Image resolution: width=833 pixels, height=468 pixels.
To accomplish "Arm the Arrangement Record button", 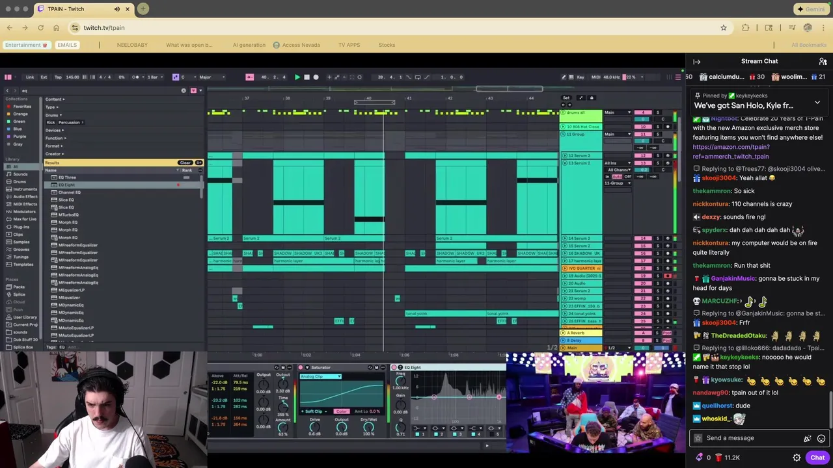I will (316, 77).
